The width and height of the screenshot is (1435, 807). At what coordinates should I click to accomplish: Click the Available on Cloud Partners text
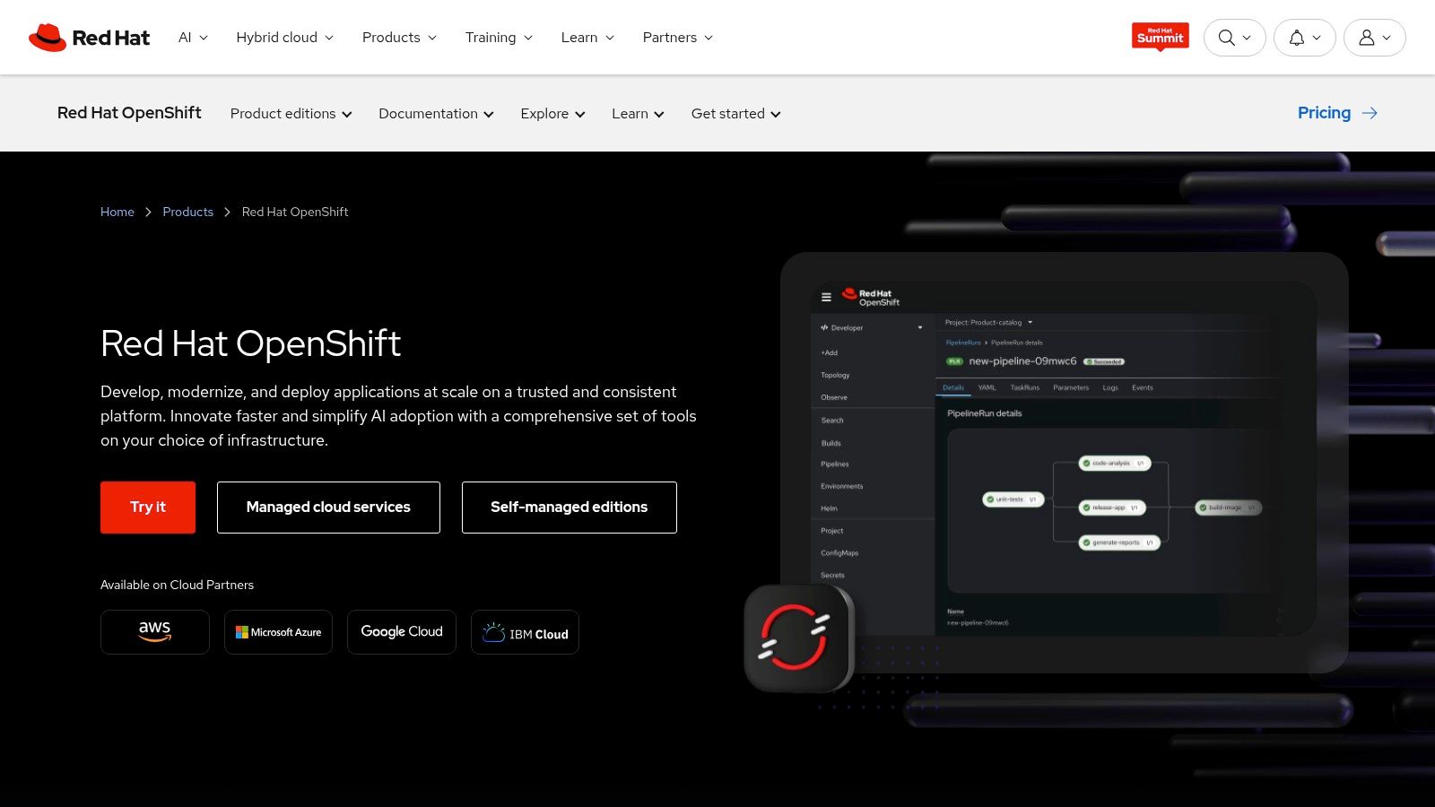tap(177, 585)
